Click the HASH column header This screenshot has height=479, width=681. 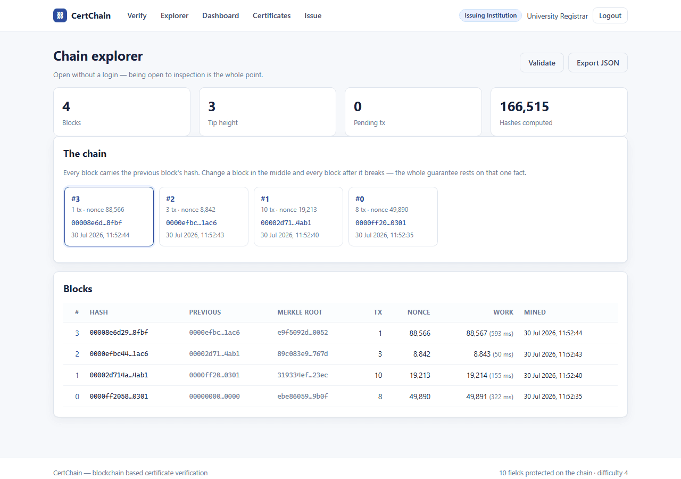click(99, 312)
